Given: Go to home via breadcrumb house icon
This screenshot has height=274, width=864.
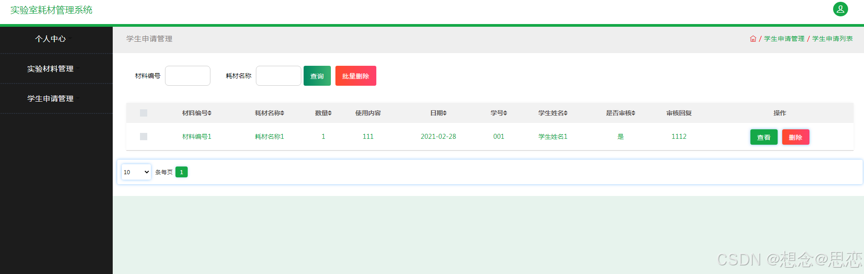Looking at the screenshot, I should click(x=753, y=39).
